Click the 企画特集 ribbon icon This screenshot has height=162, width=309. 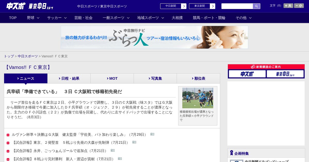pos(231,153)
